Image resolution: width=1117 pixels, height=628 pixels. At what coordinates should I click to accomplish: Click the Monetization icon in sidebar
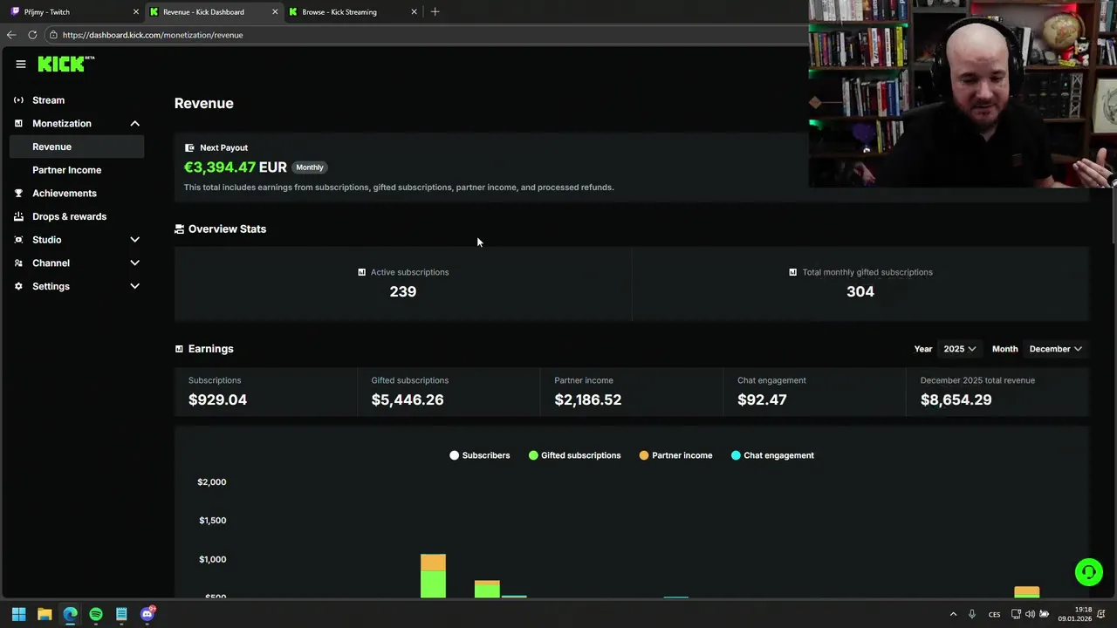tap(18, 124)
